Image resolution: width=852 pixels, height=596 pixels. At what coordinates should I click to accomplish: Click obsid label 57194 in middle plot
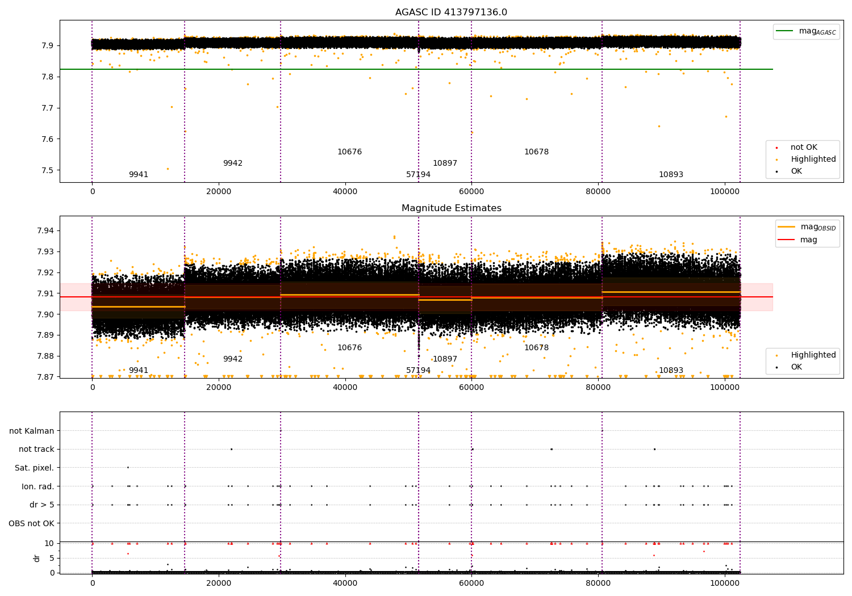418,371
